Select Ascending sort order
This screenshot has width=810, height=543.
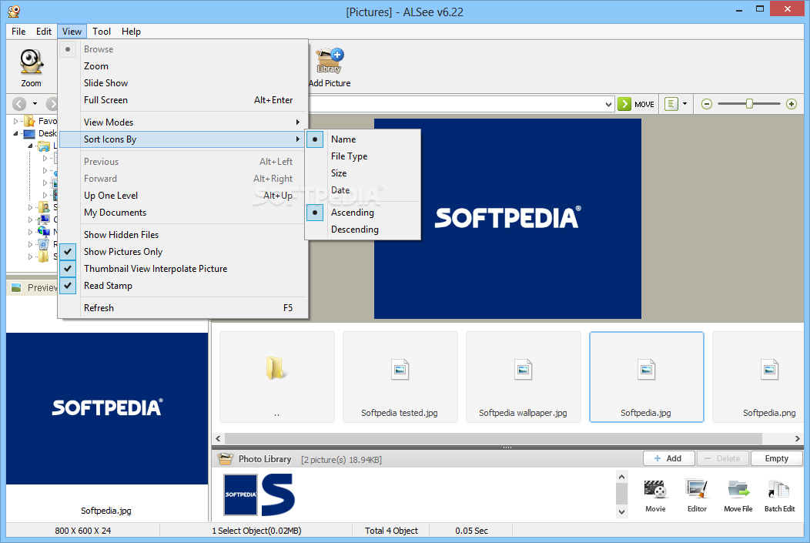click(363, 213)
